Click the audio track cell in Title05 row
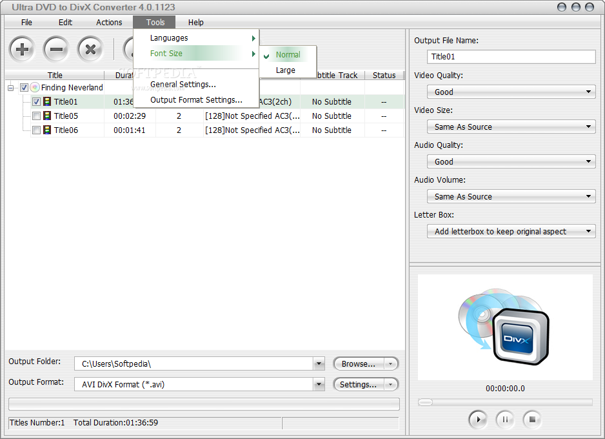 (252, 116)
